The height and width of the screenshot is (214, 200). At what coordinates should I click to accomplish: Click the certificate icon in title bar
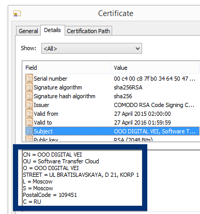(x=17, y=13)
